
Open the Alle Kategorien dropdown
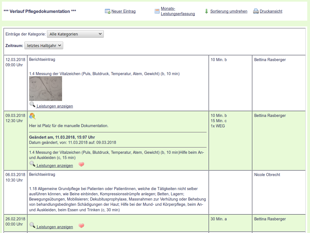point(75,34)
